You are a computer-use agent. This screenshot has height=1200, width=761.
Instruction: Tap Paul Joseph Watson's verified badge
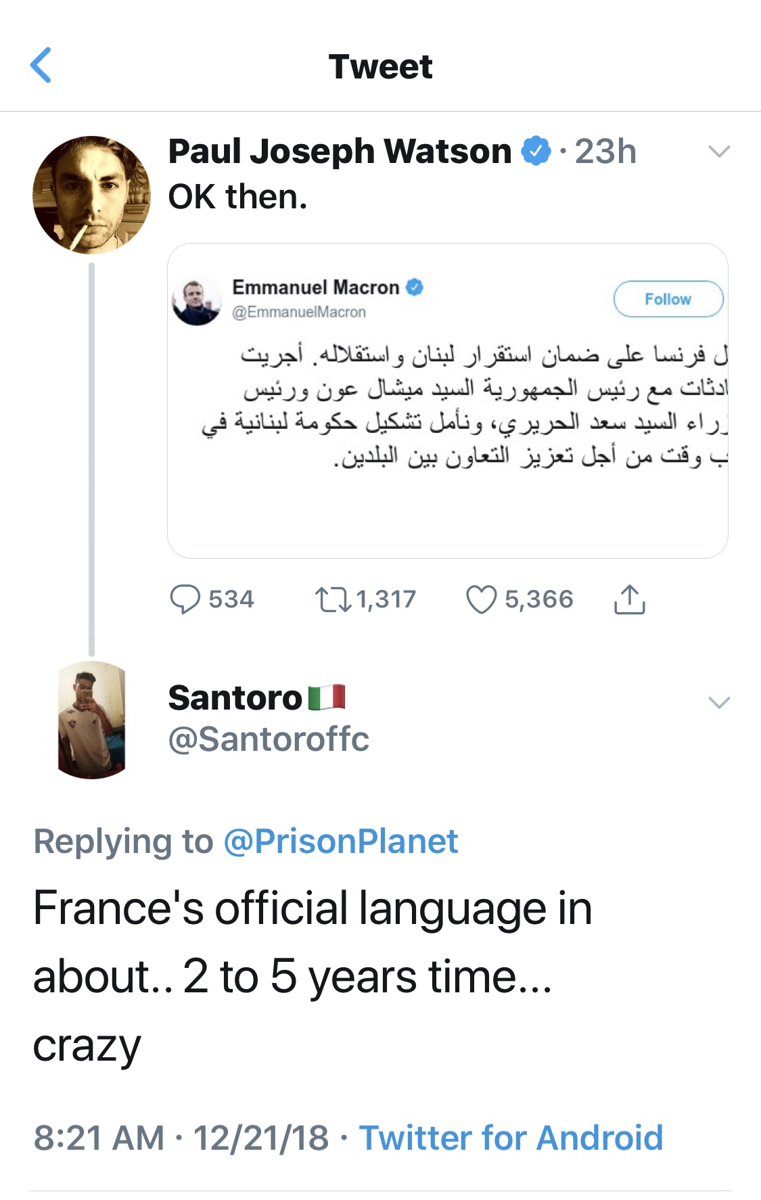(536, 151)
